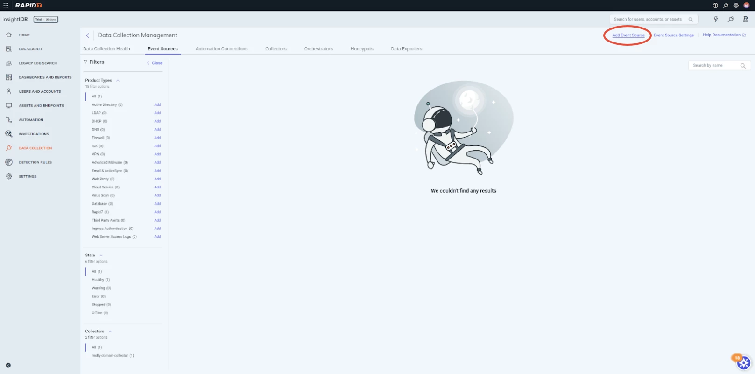Screen dimensions: 755x374
Task: Click the search magnifier in global search
Action: tap(691, 20)
